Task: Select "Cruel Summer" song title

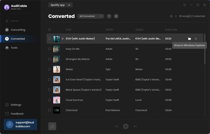Action: [74, 100]
